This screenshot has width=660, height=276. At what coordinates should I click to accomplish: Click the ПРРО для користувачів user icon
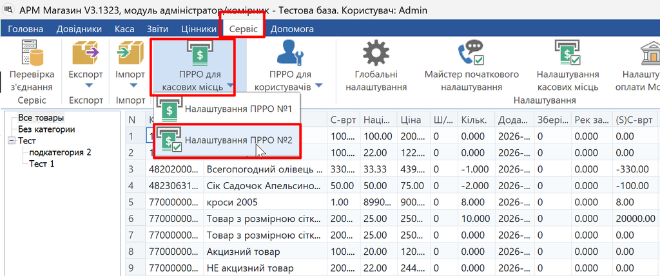tap(289, 53)
